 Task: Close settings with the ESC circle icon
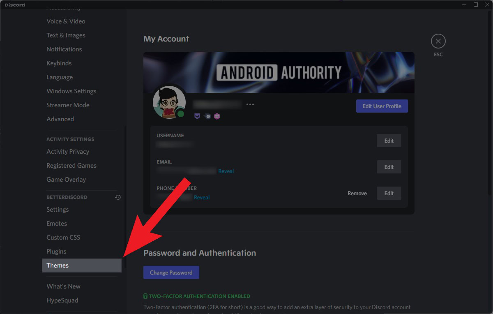[438, 41]
